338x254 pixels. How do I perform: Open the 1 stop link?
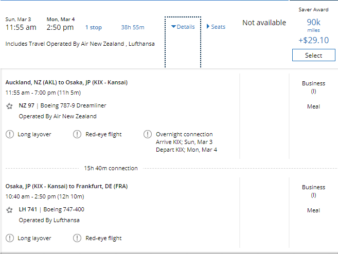(93, 27)
